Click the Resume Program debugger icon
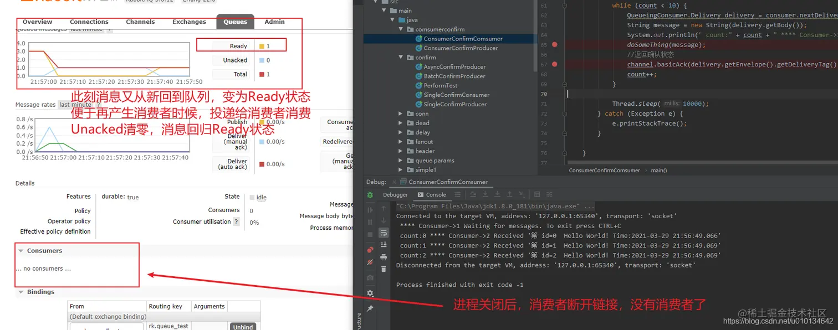Image resolution: width=838 pixels, height=330 pixels. coord(370,209)
